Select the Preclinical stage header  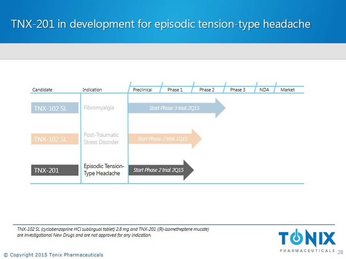tap(142, 90)
